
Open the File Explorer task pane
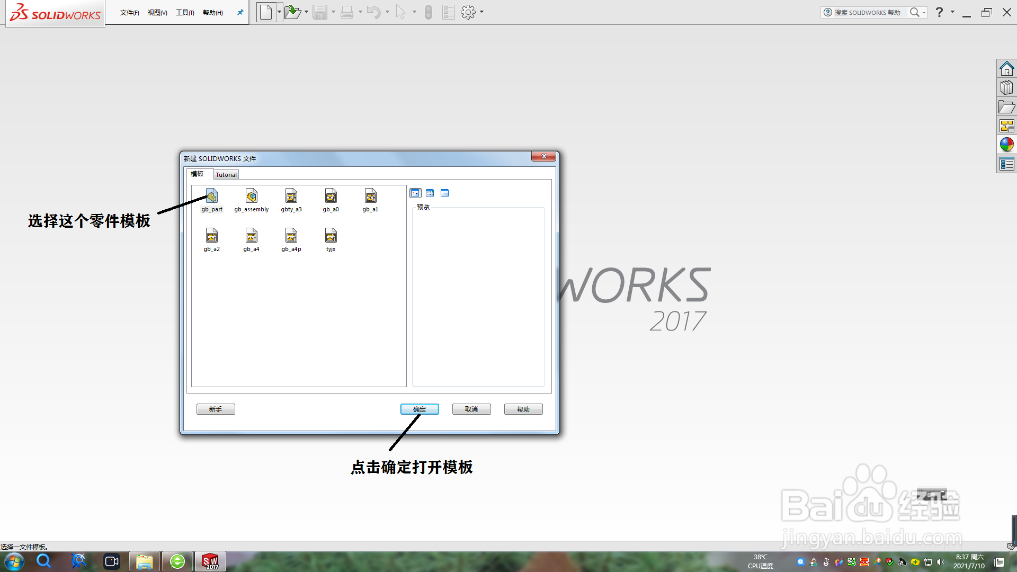(1006, 106)
